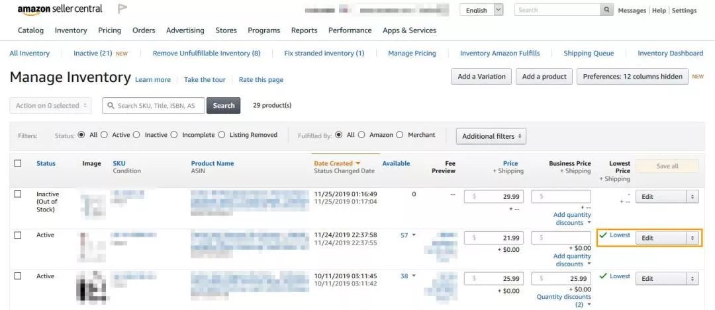715x310 pixels.
Task: Open the Advertising menu
Action: pos(185,30)
